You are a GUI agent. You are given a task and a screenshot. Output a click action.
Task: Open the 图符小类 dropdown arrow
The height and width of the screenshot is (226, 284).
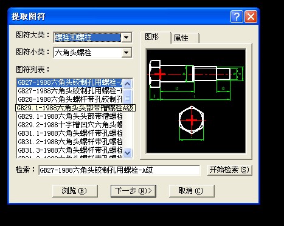click(x=126, y=53)
